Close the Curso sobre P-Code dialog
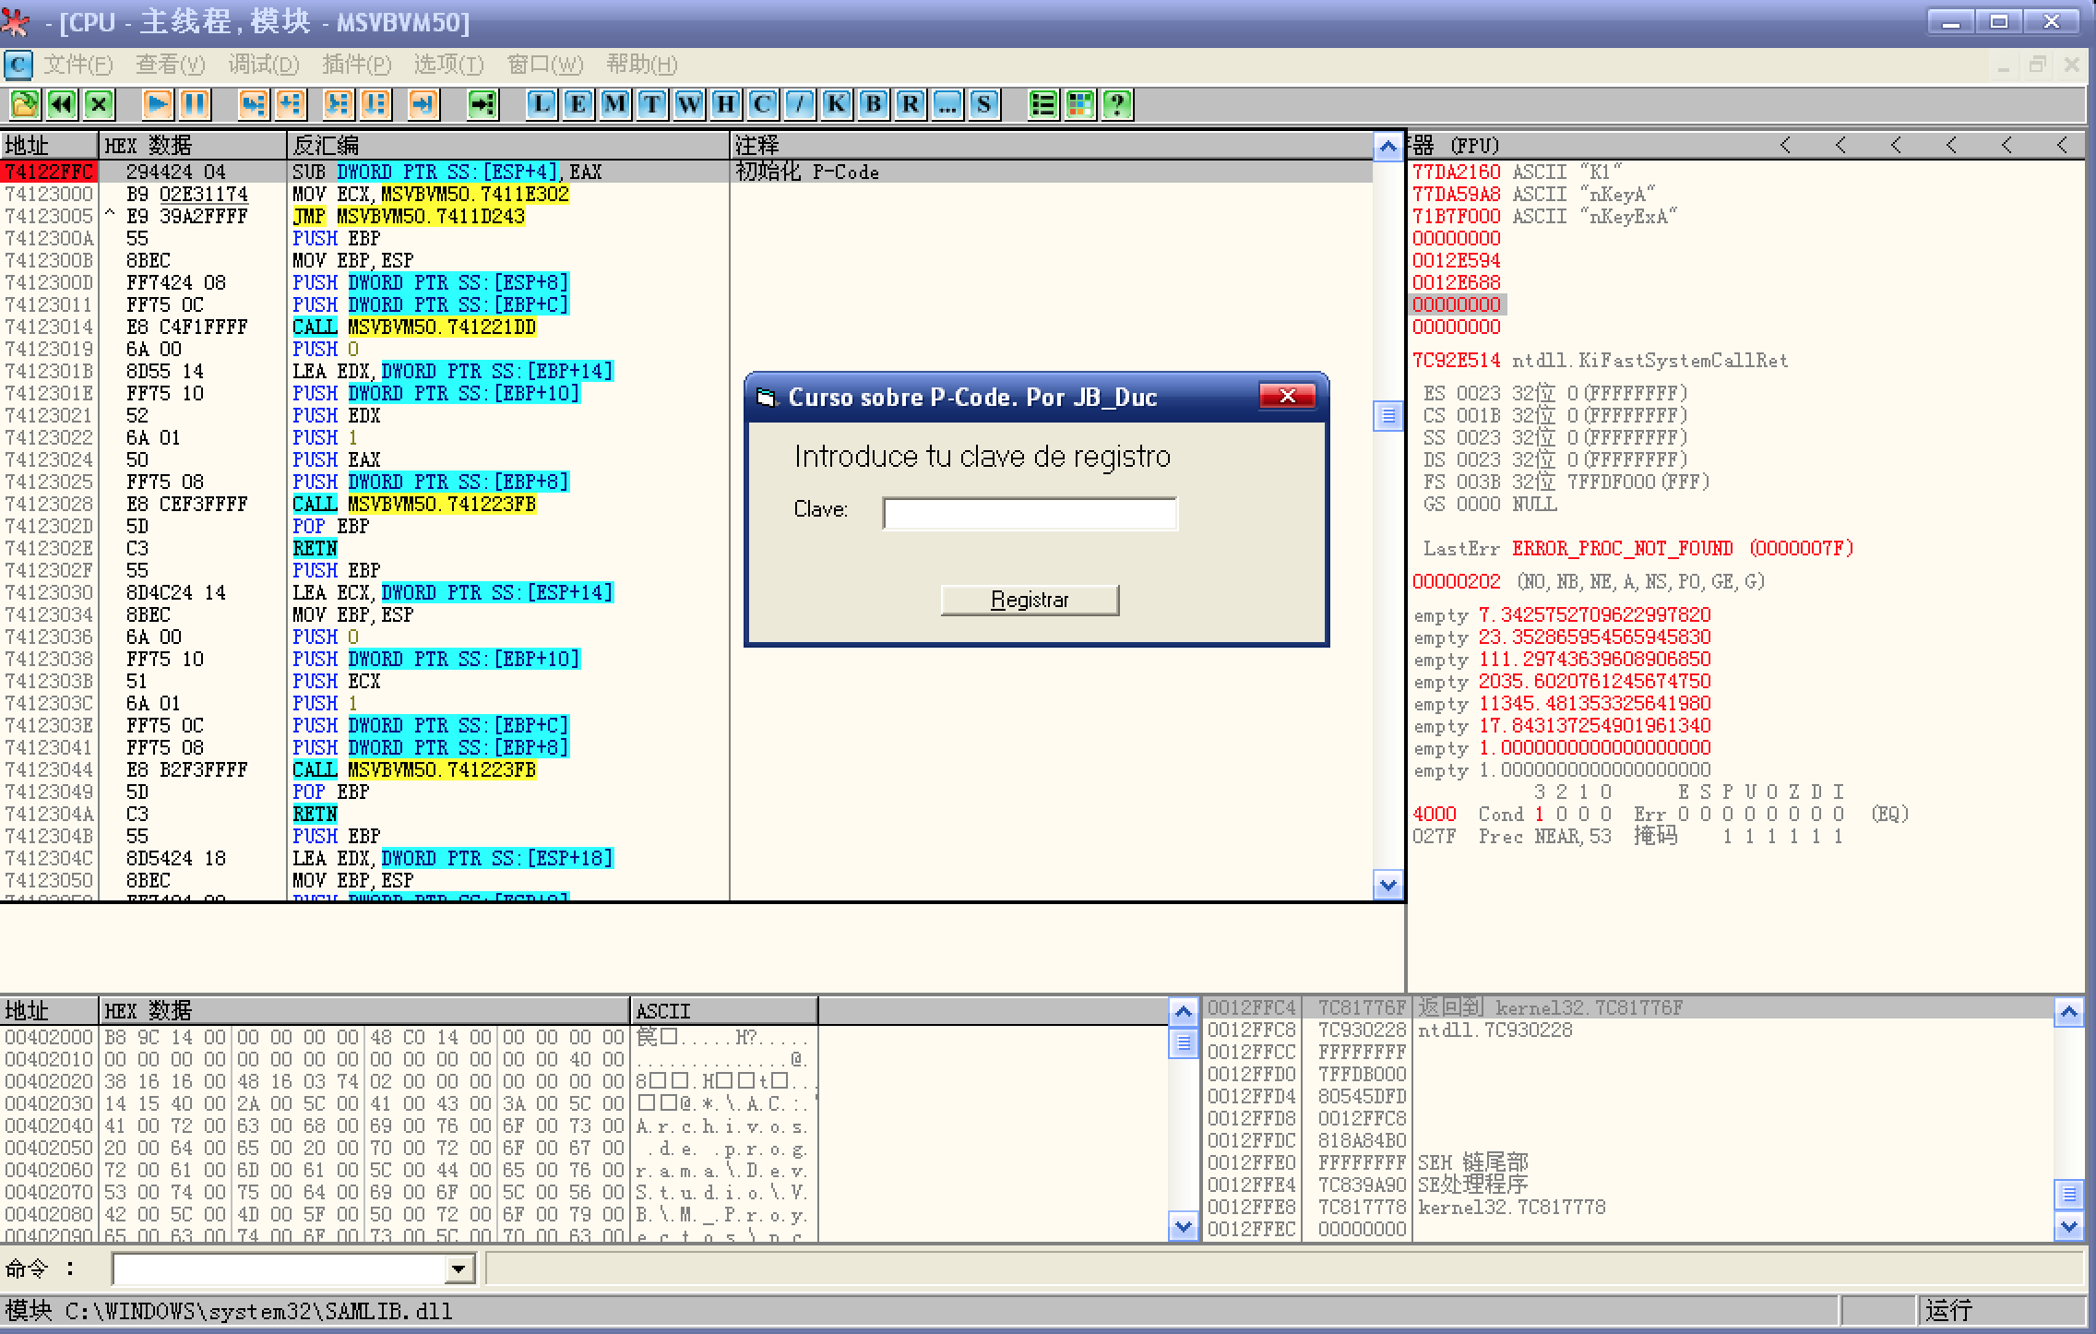The height and width of the screenshot is (1334, 2096). click(1287, 397)
